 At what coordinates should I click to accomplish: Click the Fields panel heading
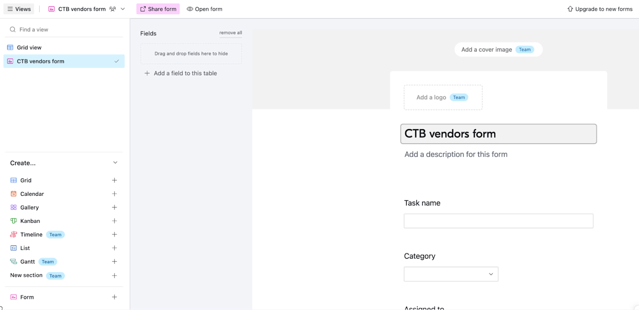click(x=148, y=33)
